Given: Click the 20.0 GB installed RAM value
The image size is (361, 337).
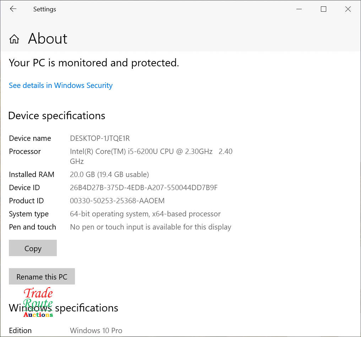Looking at the screenshot, I should coord(109,175).
